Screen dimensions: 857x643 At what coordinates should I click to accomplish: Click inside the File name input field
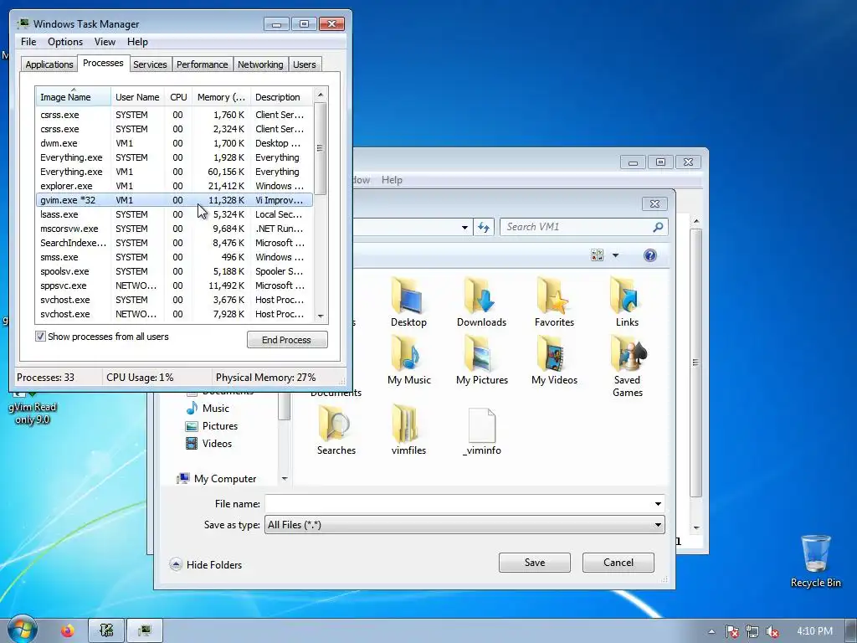458,503
